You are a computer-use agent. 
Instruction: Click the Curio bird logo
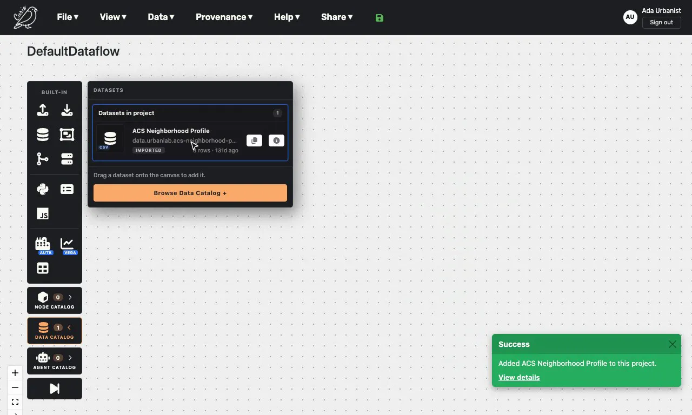pos(25,17)
